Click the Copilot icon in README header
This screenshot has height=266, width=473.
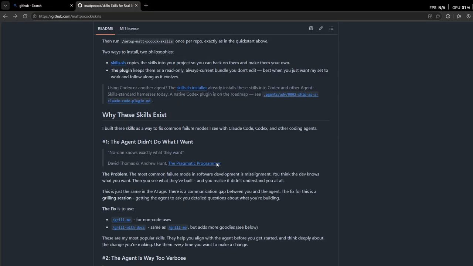[311, 28]
